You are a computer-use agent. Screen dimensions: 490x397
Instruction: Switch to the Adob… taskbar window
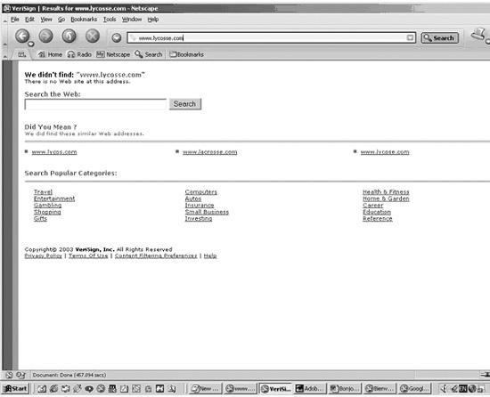(310, 389)
